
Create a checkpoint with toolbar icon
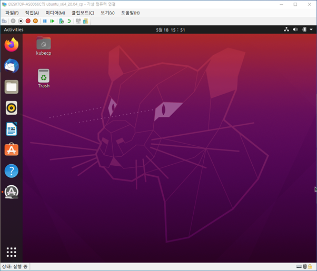(62, 21)
